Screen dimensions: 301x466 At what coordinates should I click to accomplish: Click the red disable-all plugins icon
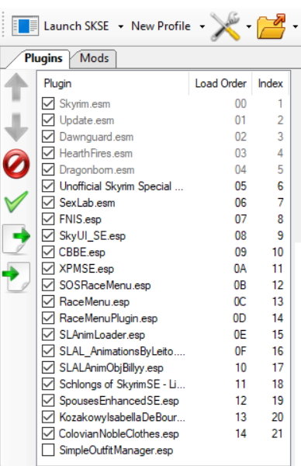click(16, 164)
